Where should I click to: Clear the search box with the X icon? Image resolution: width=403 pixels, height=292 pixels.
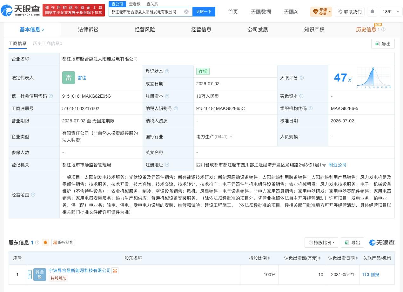[x=186, y=12]
